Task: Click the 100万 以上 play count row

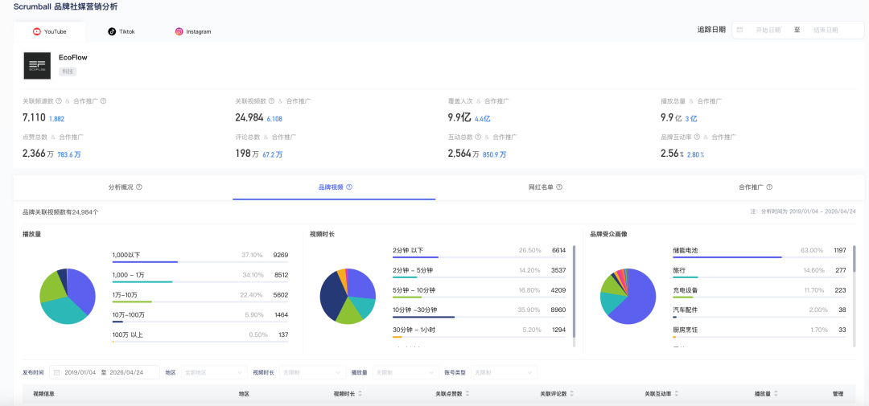Action: [200, 337]
